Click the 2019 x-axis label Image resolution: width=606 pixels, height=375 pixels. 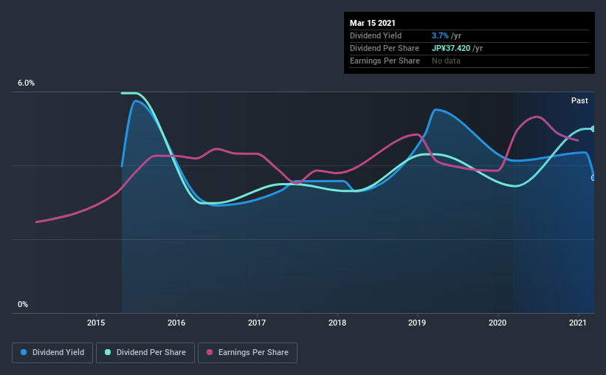click(x=417, y=323)
